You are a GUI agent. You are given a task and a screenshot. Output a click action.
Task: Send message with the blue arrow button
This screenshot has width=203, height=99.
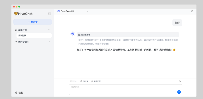click(179, 92)
